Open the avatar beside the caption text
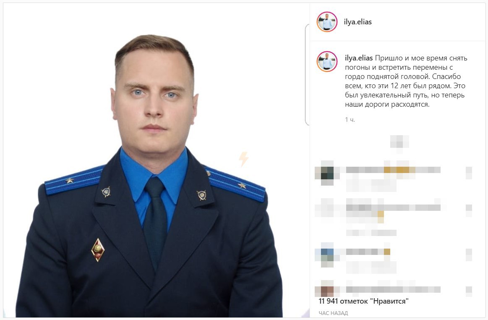 point(327,61)
